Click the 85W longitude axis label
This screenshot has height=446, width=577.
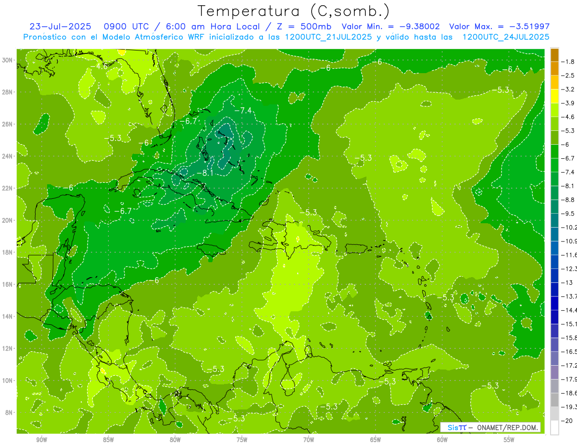(x=108, y=440)
